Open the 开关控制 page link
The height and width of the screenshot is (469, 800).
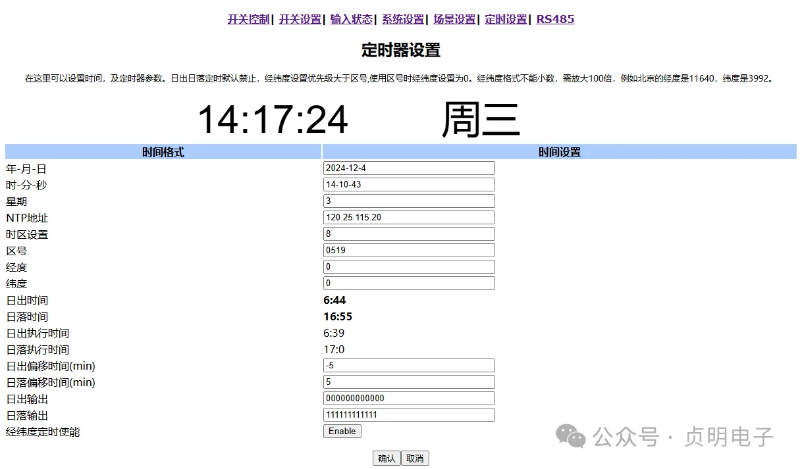pos(248,19)
